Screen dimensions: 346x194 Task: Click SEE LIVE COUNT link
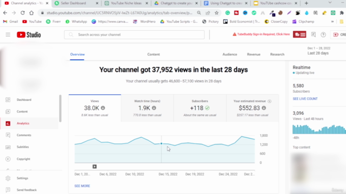click(305, 99)
